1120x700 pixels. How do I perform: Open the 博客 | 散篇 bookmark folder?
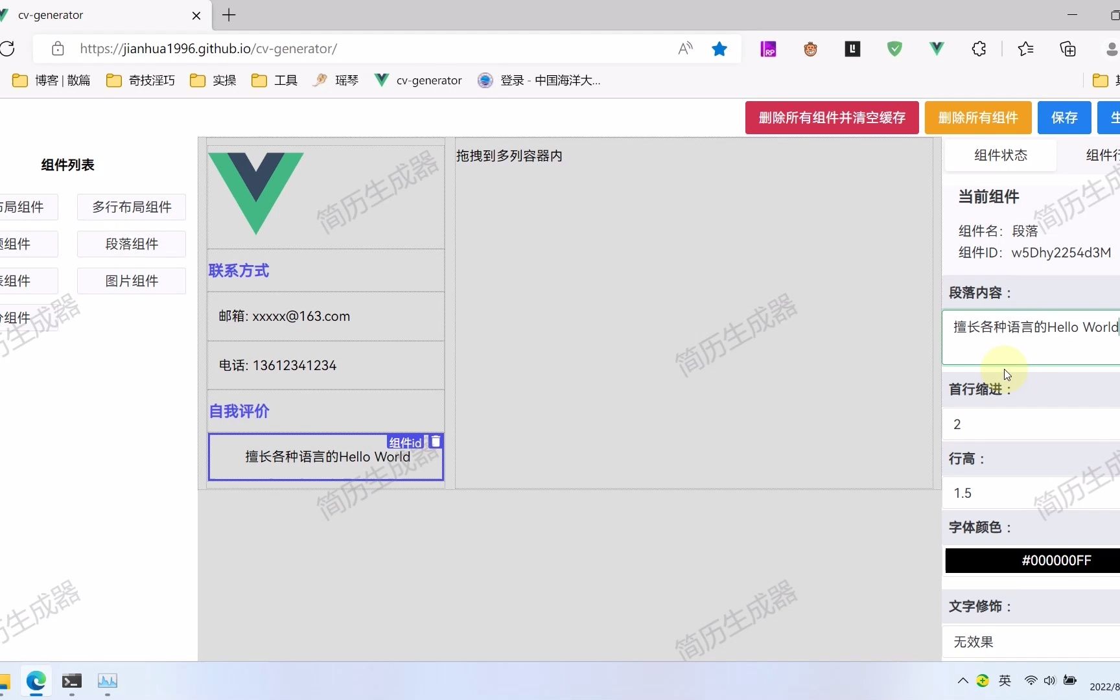(52, 80)
